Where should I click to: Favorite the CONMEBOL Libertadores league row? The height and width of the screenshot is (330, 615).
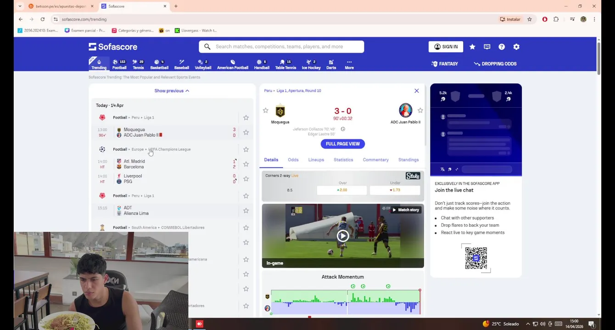tap(246, 227)
